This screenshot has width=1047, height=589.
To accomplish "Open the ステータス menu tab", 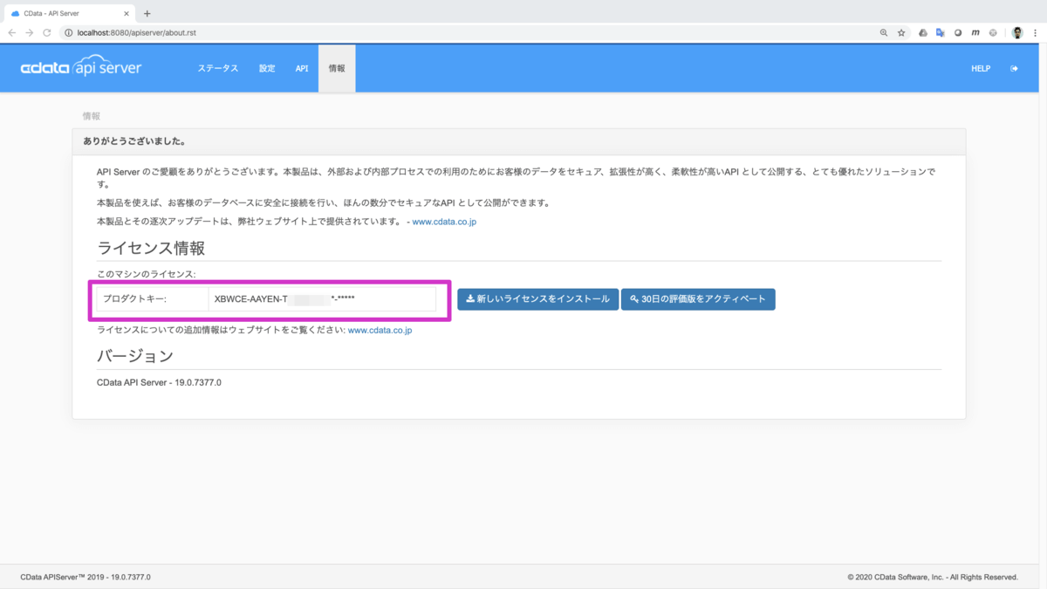I will (x=217, y=68).
